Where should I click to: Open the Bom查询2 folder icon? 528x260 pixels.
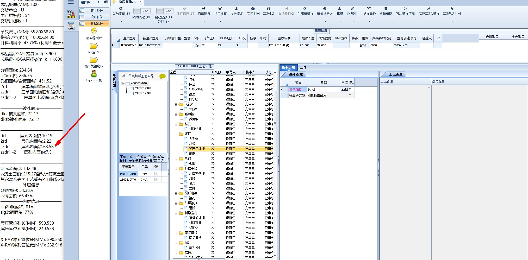coord(94,46)
